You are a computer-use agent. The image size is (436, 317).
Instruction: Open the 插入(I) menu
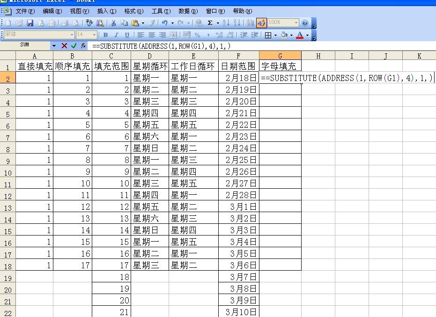[x=107, y=11]
